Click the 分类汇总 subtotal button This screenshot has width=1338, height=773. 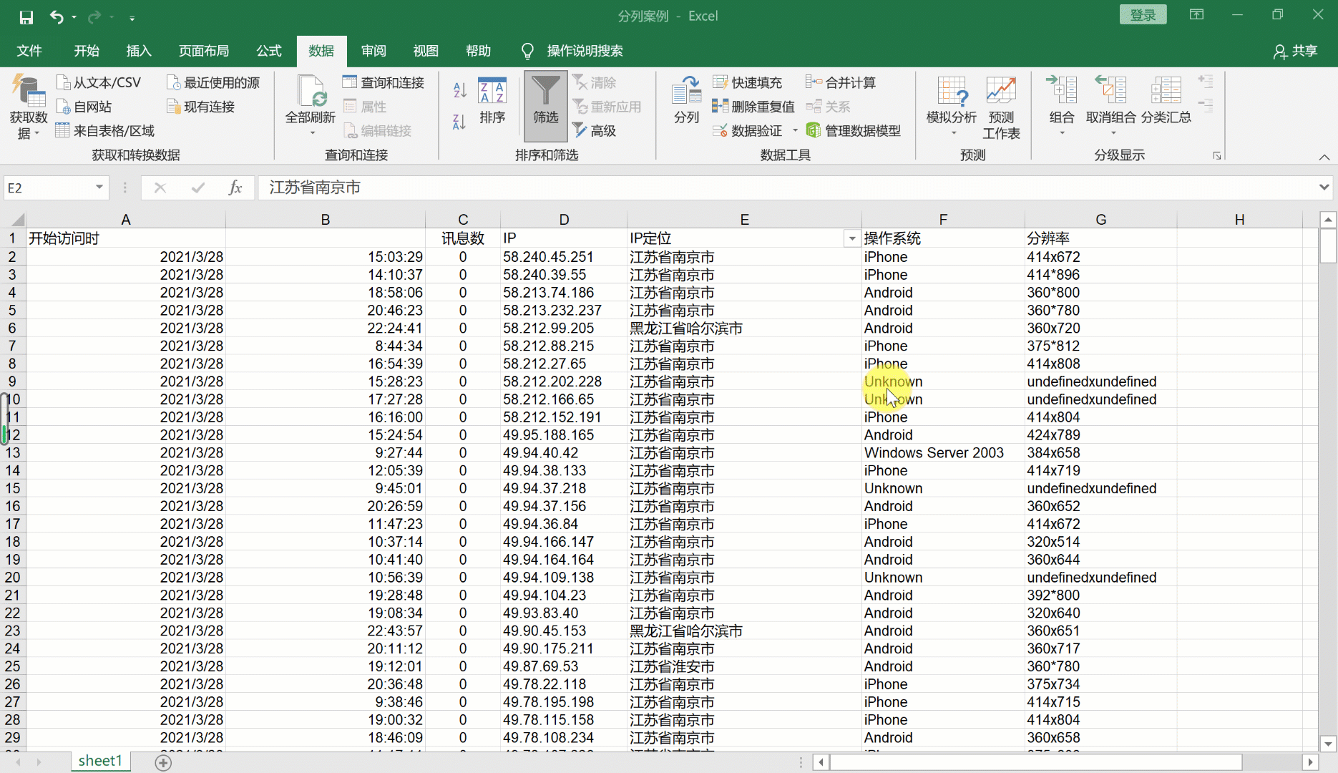(x=1166, y=100)
